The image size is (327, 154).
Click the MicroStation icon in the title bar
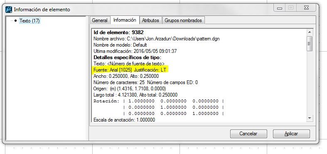coord(9,10)
